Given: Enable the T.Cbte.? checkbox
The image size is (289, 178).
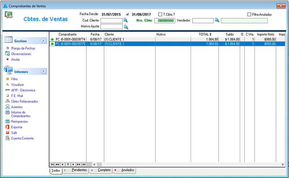Looking at the screenshot, I should (x=160, y=14).
